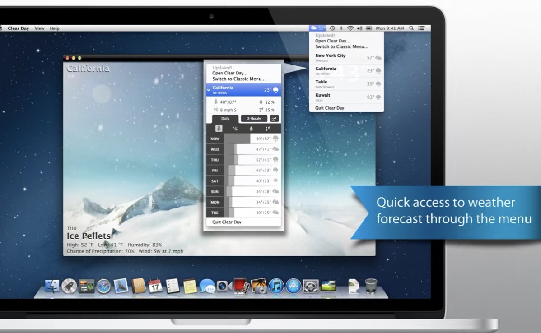The image size is (541, 333).
Task: Open the Help menu
Action: (55, 28)
